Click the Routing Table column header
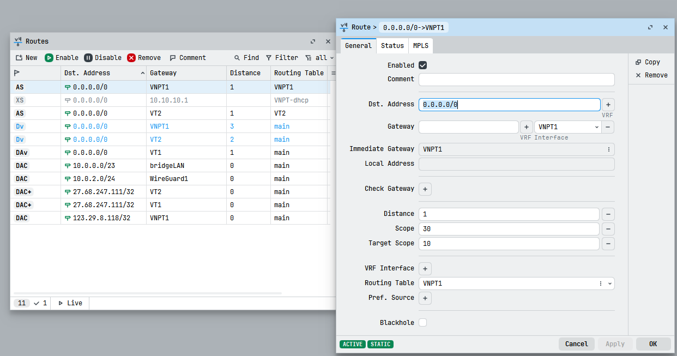This screenshot has height=356, width=677. [299, 73]
